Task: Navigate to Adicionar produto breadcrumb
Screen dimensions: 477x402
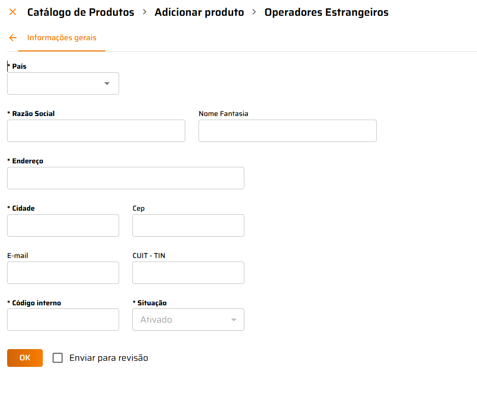Action: tap(199, 12)
